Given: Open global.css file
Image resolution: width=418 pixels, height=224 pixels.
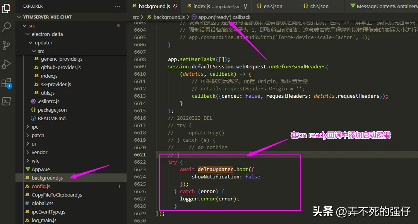Looking at the screenshot, I should (71, 203).
